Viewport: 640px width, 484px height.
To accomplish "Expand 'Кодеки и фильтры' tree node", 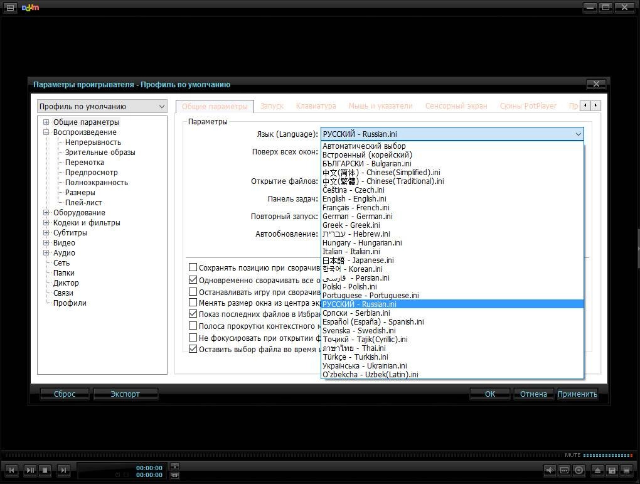I will (x=46, y=223).
